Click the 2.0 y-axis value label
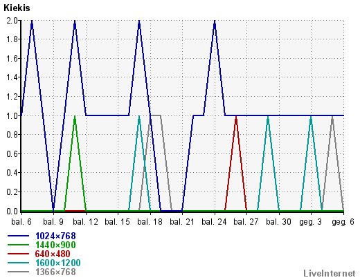Image resolution: width=360 pixels, height=280 pixels. (12, 21)
